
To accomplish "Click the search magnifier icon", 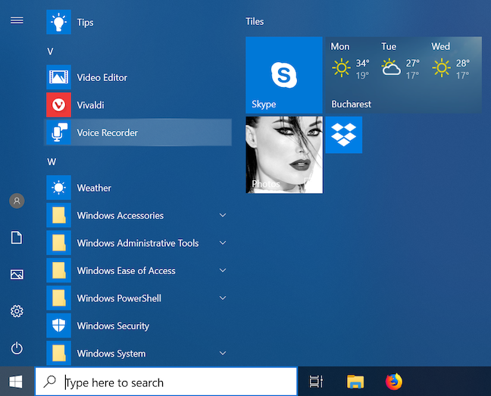I will pos(49,382).
